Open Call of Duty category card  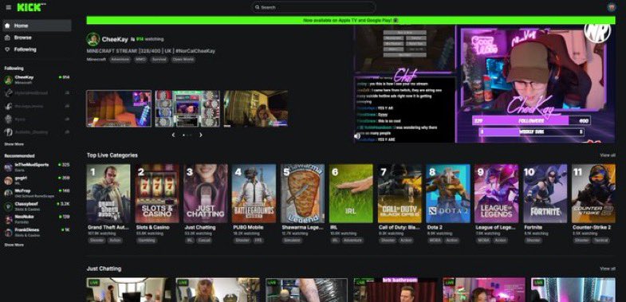pyautogui.click(x=400, y=194)
